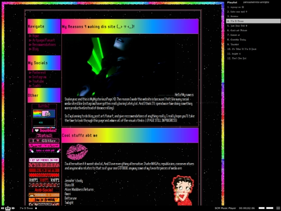Viewport: 281px width, 211px height.
Task: Click the Other section header
Action: [x=44, y=95]
